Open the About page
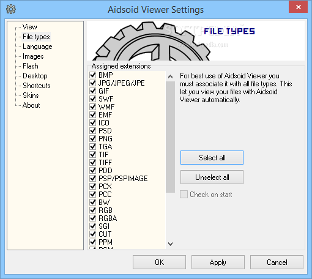The image size is (312, 279). click(x=31, y=105)
